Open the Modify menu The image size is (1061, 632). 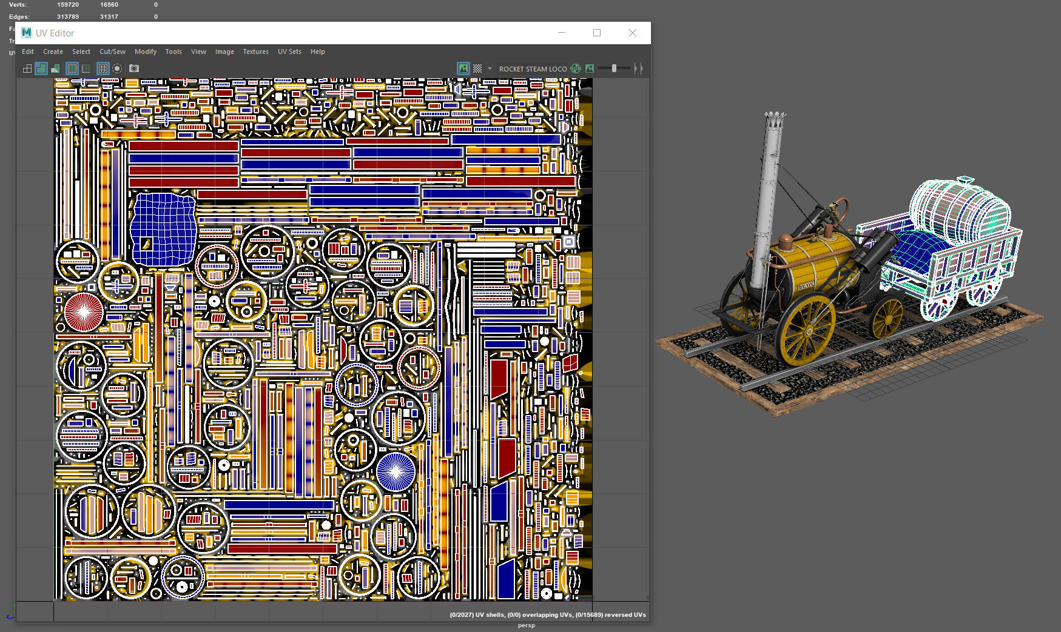tap(146, 52)
